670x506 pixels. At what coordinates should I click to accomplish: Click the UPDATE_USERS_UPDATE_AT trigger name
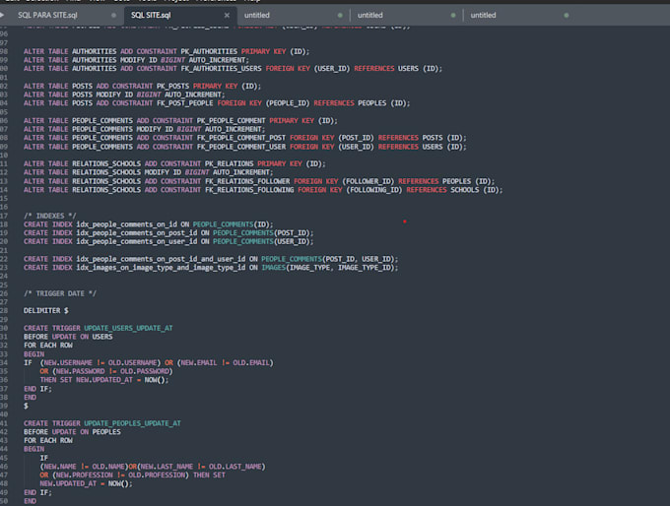(130, 328)
